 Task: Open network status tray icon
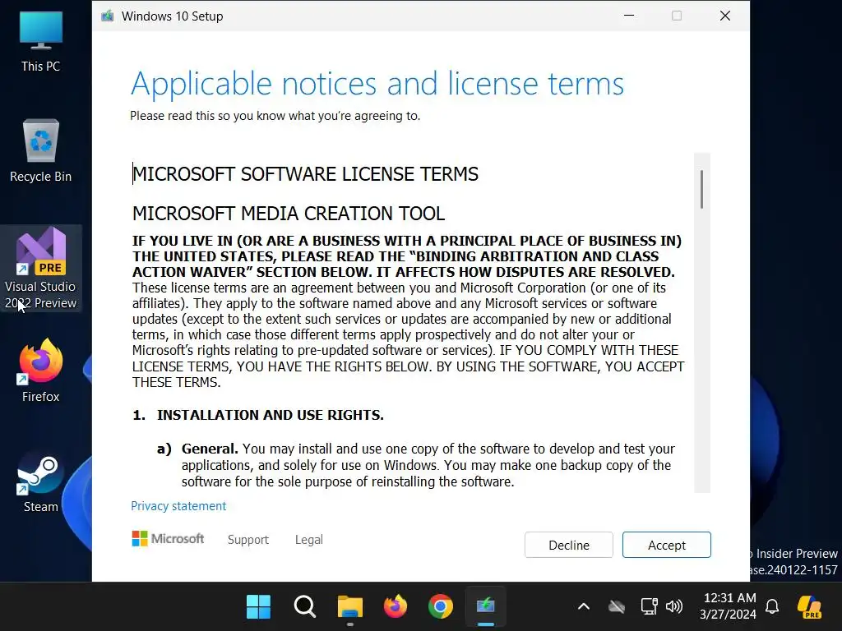650,607
